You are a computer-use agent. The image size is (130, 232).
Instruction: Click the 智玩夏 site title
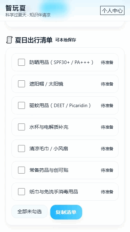tap(16, 8)
